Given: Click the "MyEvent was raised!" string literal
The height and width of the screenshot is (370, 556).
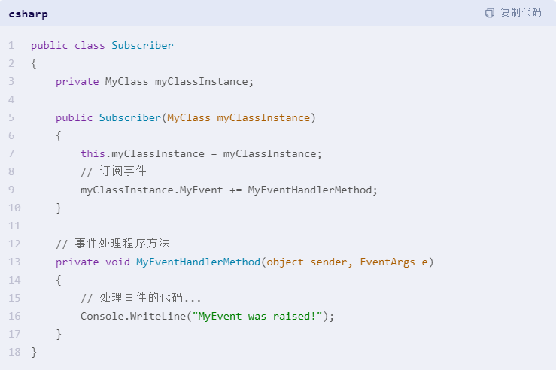Looking at the screenshot, I should 257,316.
